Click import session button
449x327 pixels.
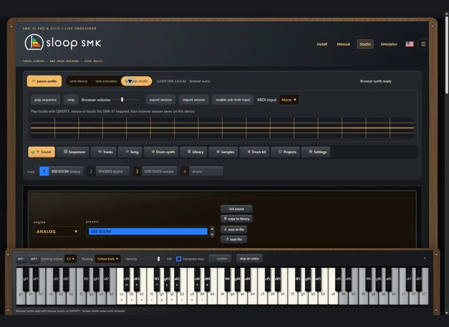pyautogui.click(x=194, y=100)
